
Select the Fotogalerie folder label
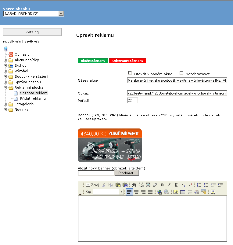pos(24,104)
